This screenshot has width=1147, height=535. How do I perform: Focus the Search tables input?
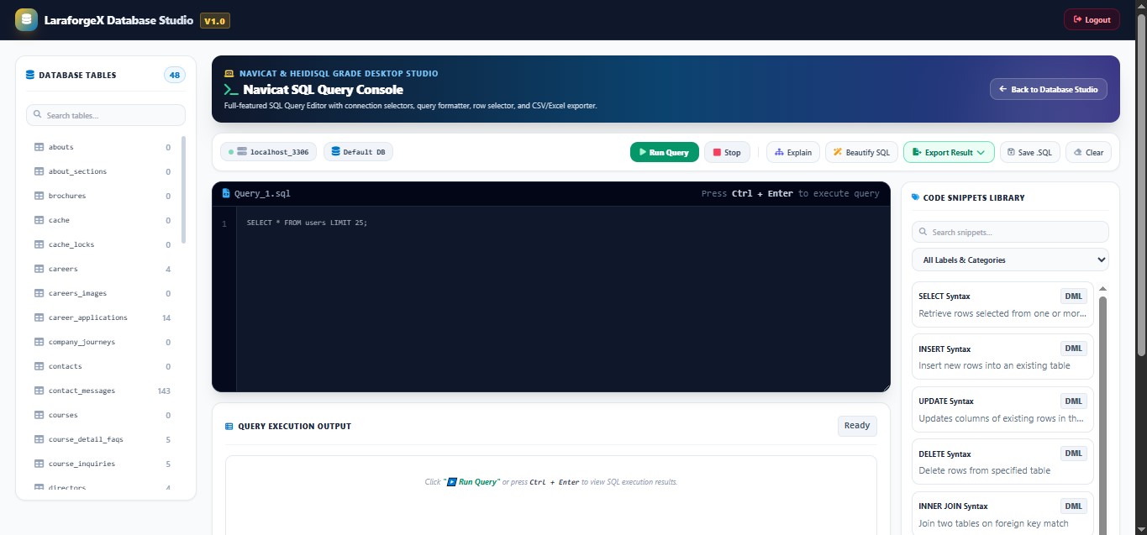pos(106,115)
